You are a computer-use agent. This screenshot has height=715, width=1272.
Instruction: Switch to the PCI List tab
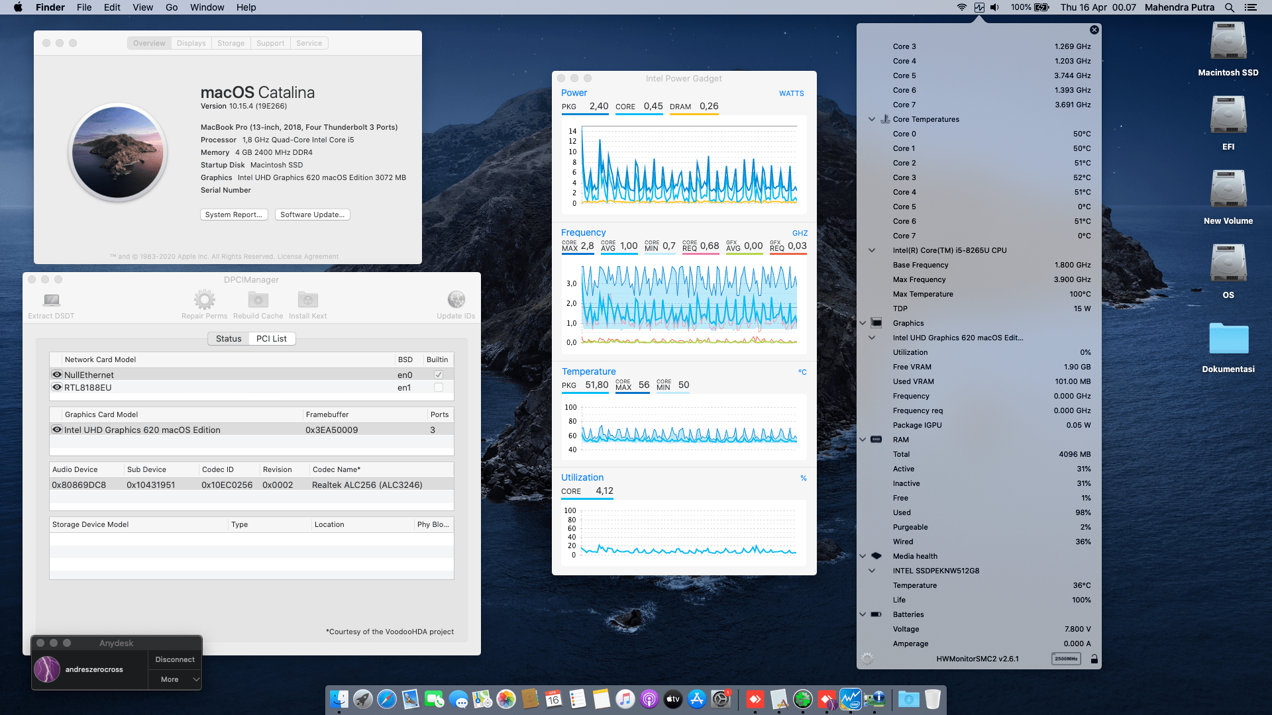point(272,338)
